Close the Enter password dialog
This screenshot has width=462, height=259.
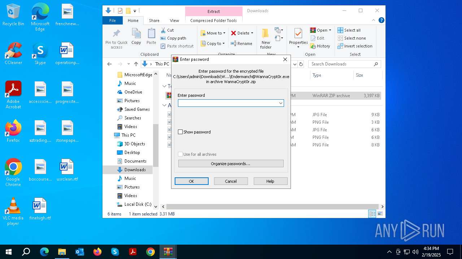tap(285, 59)
